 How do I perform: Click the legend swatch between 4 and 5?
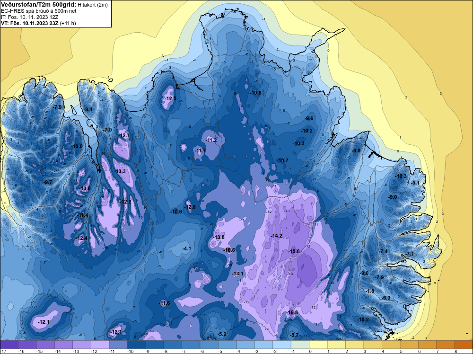[x=391, y=344]
